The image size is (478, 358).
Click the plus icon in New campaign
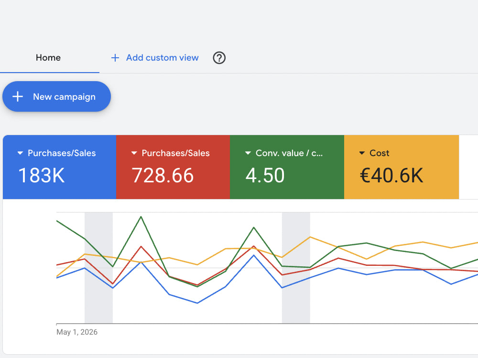click(x=18, y=96)
